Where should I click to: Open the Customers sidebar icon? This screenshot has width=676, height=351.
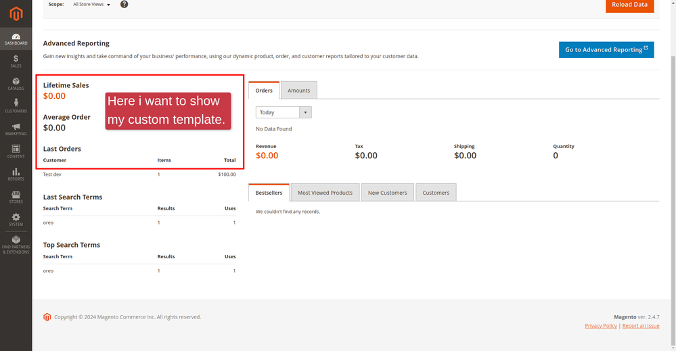tap(16, 106)
